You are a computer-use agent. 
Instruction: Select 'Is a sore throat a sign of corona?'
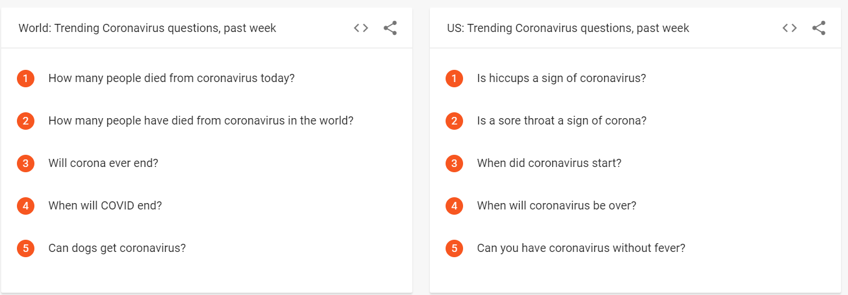tap(562, 121)
